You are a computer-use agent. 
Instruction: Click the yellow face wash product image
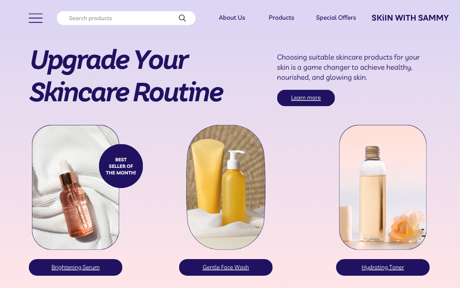[226, 187]
